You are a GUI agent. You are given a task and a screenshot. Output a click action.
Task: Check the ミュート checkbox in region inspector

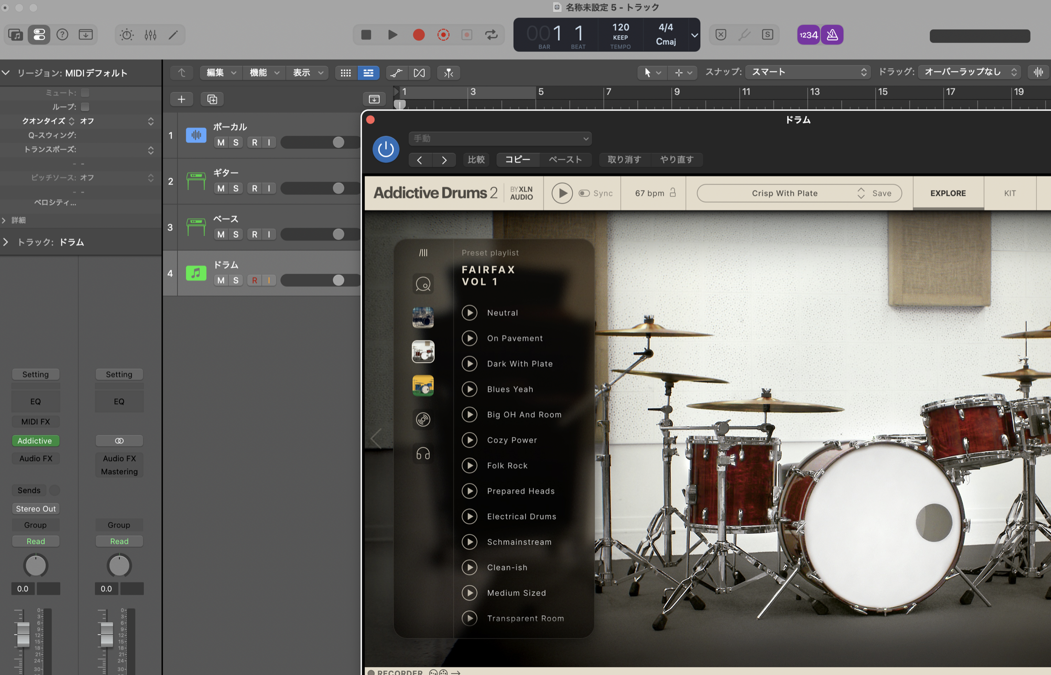coord(85,93)
